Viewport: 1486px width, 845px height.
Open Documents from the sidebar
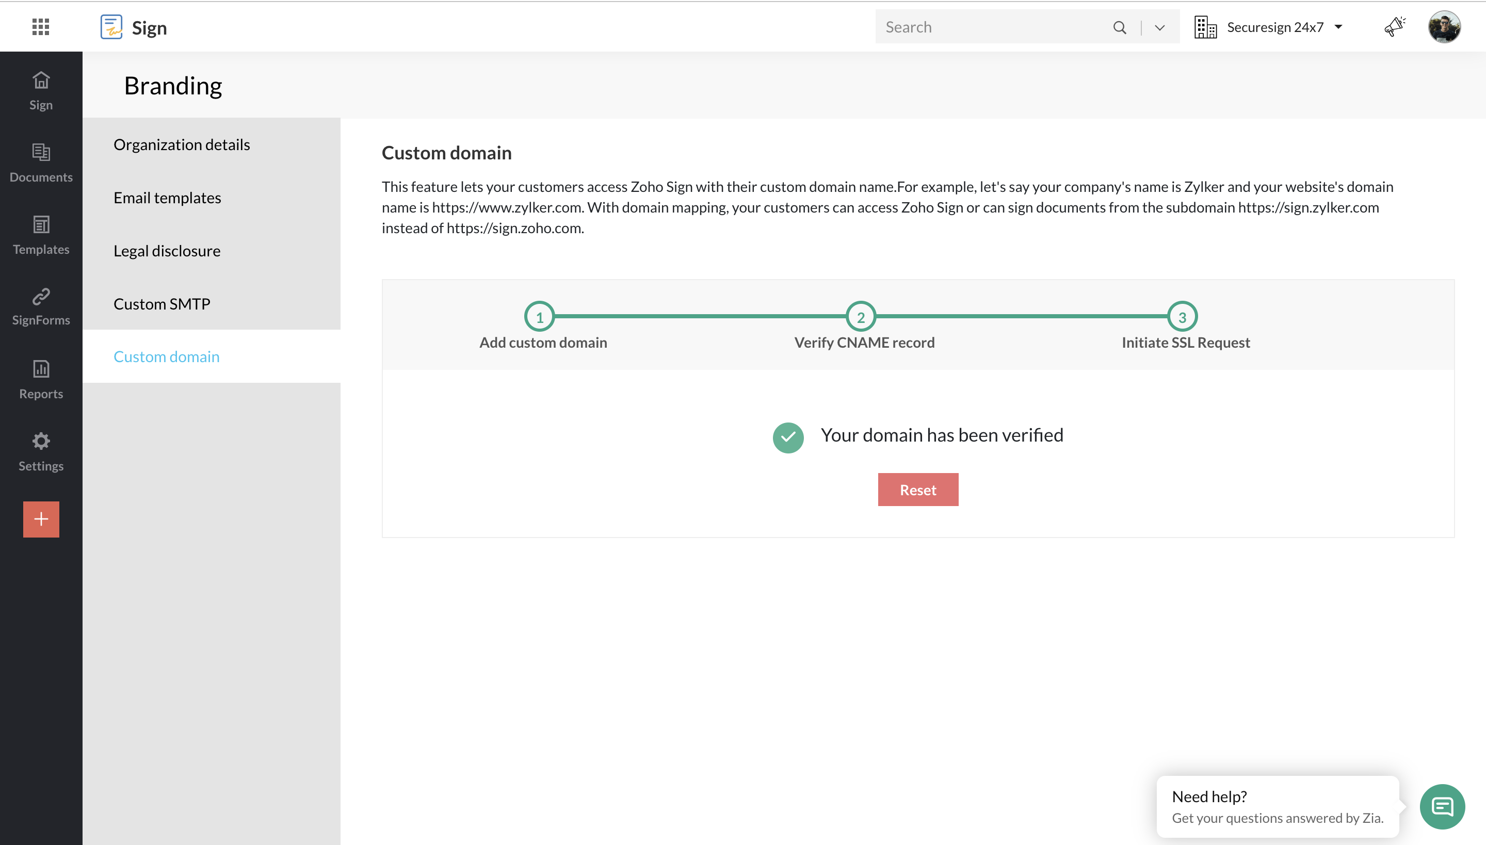click(41, 163)
